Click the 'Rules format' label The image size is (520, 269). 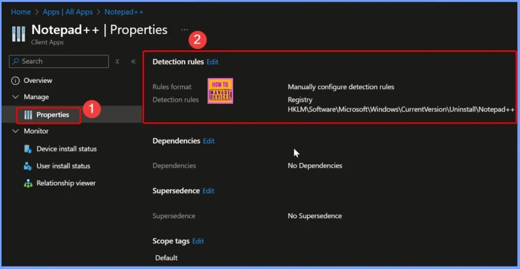[172, 87]
